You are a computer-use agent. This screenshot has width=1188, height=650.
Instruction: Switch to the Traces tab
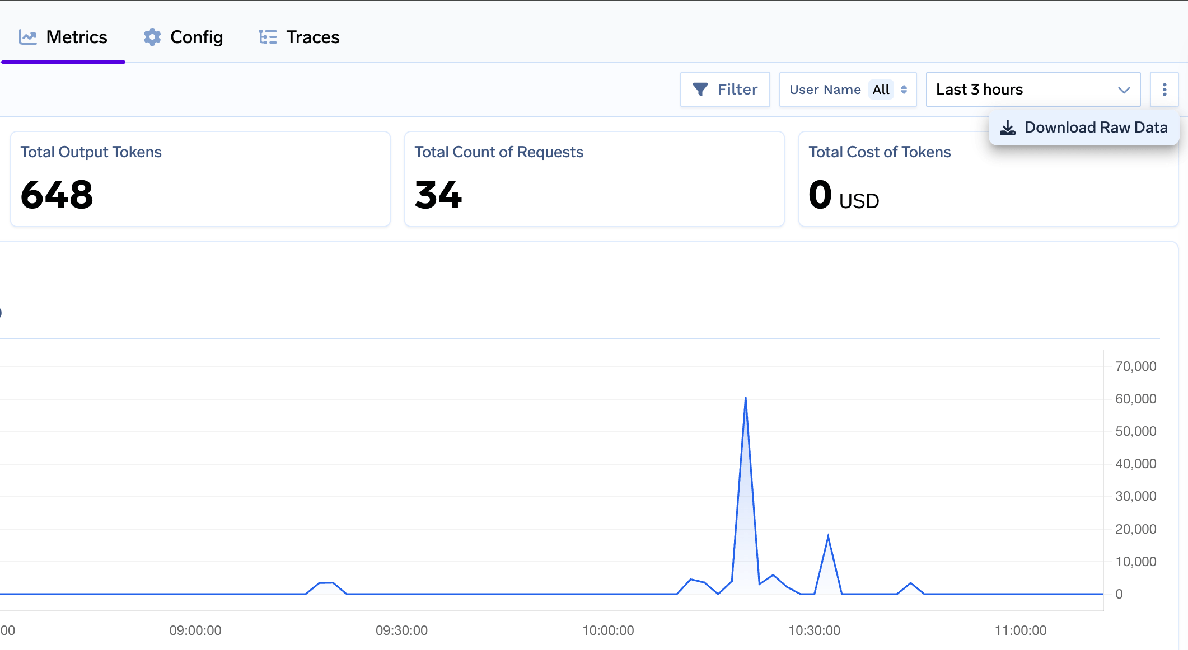tap(312, 37)
